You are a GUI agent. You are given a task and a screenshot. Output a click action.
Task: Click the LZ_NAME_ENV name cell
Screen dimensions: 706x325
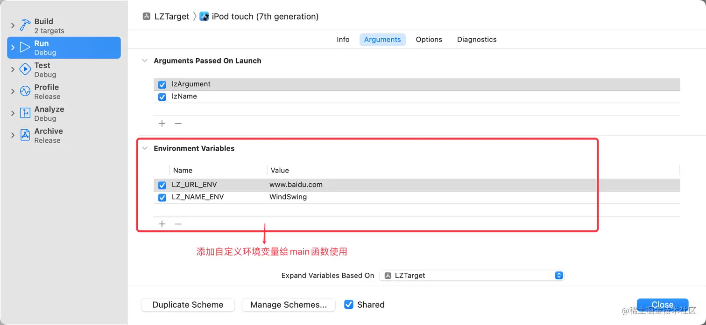198,197
